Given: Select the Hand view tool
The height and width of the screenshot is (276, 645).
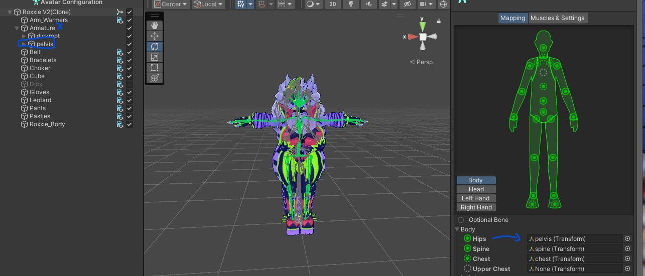Looking at the screenshot, I should (x=155, y=26).
